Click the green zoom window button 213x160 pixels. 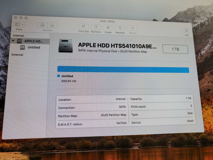pos(26,18)
